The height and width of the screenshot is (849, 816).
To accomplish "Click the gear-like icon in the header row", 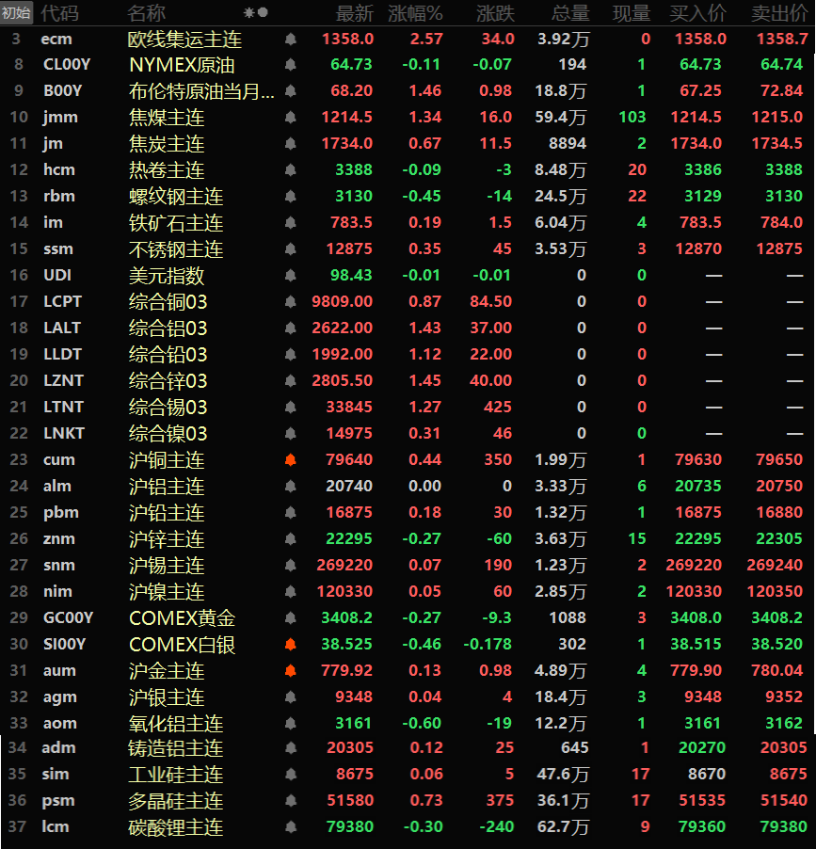I will tap(248, 13).
